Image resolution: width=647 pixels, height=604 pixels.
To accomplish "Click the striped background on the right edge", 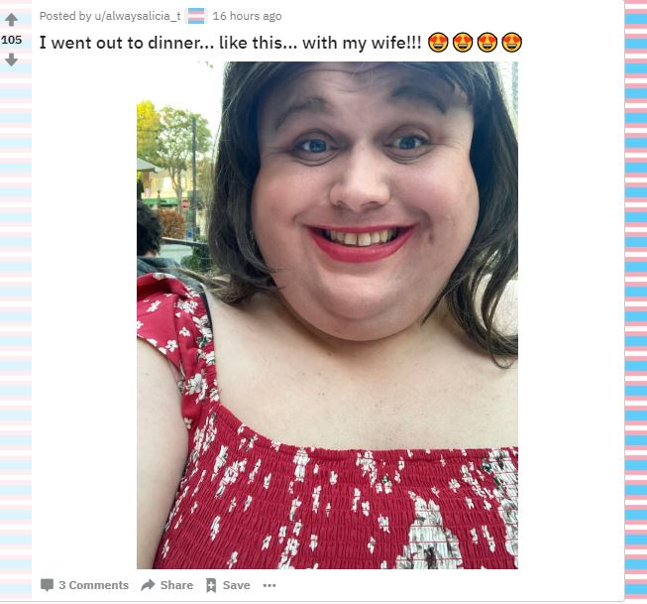I will 636,302.
